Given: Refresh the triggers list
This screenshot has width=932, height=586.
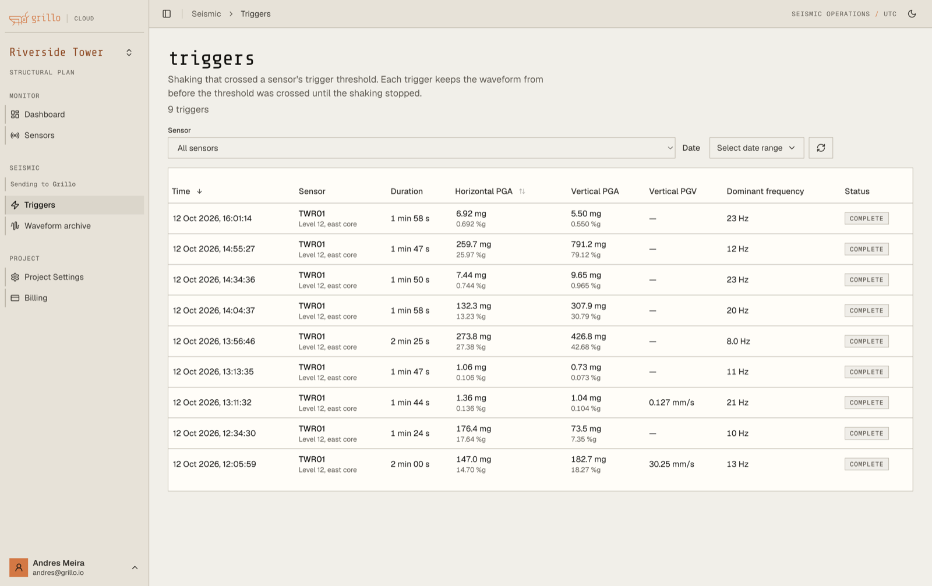Looking at the screenshot, I should click(821, 148).
